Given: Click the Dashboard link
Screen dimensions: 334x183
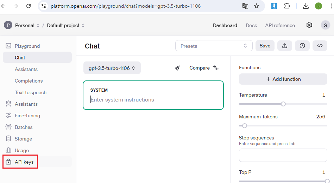Looking at the screenshot, I should (225, 25).
